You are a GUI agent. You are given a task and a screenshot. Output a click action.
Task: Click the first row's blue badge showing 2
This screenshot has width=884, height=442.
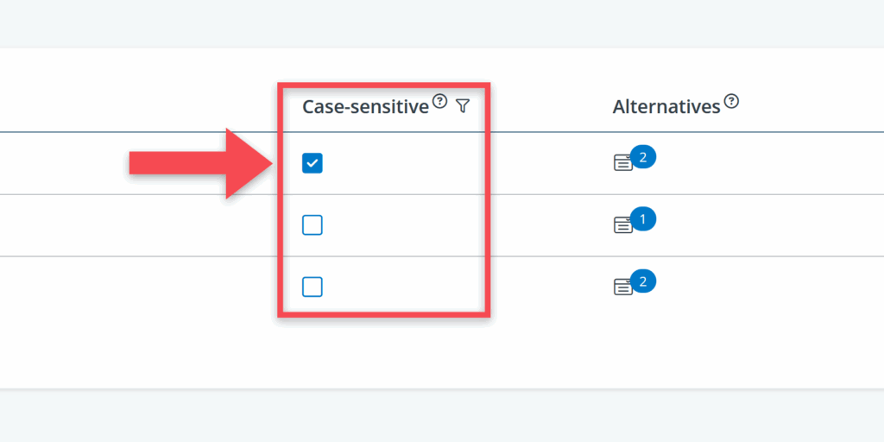coord(643,157)
